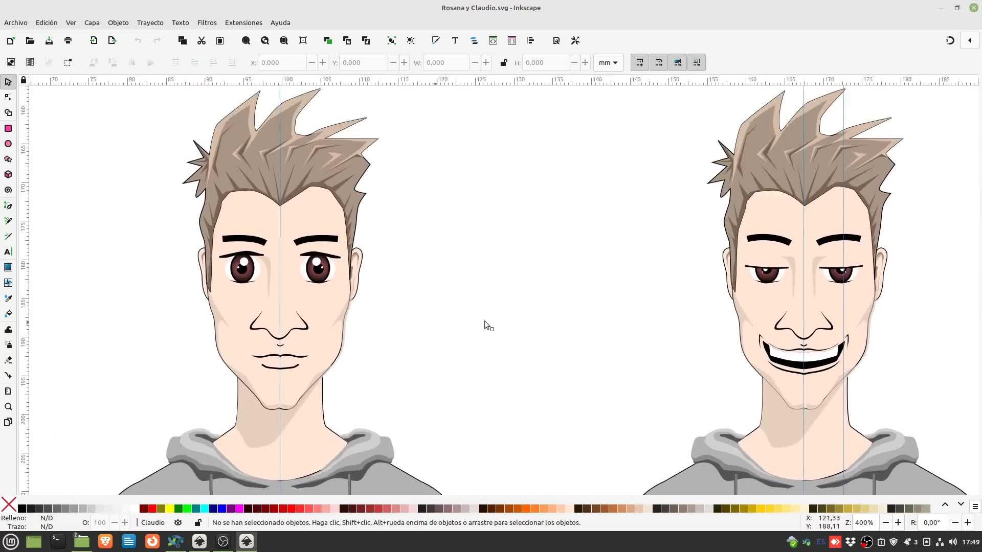Open the color palette menu

[x=975, y=507]
